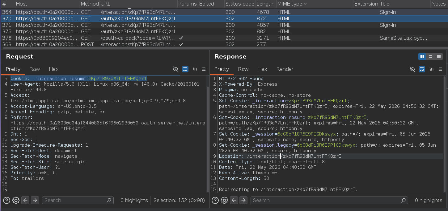Viewport: 448px width, 211px height.
Task: Open help icon below Request panel
Action: pos(6,200)
